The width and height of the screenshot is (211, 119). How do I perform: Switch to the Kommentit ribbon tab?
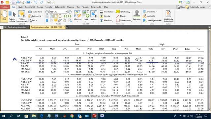click(x=30, y=7)
